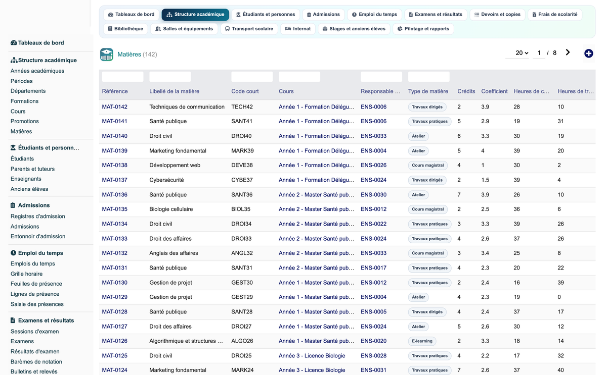
Task: Sort by the Crédits column header
Action: coord(466,91)
